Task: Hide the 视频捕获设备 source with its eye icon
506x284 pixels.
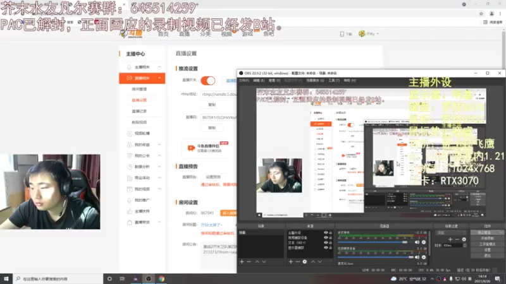Action: click(x=326, y=238)
